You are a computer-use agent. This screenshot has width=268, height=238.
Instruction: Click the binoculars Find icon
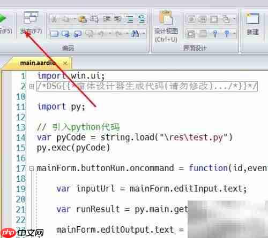[135, 33]
